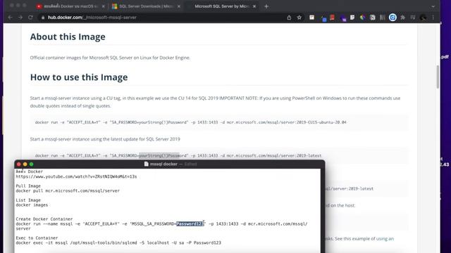Click the highlighted yourStrong(!)Password text on Docker Hub
The image size is (451, 253).
[159, 155]
